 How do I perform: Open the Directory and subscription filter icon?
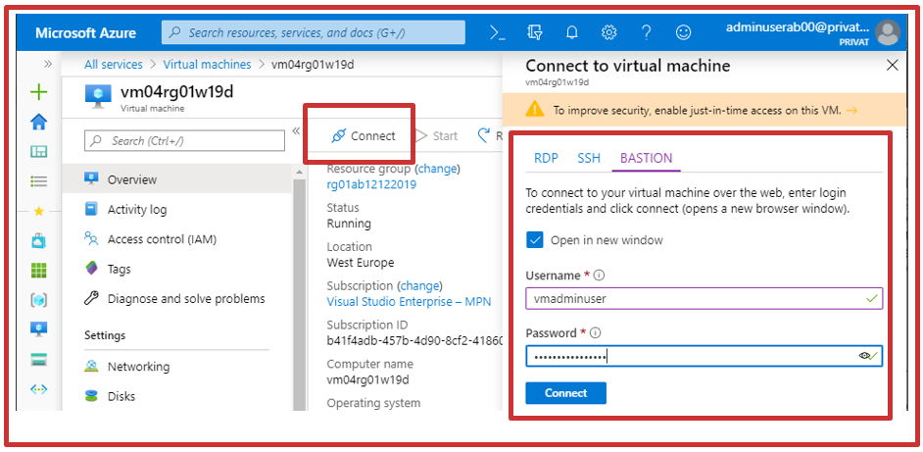pyautogui.click(x=534, y=33)
